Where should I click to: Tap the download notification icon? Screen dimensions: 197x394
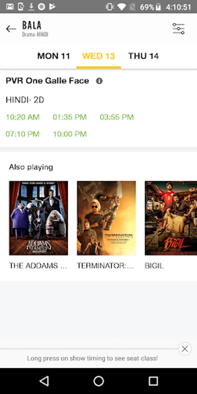(x=31, y=7)
